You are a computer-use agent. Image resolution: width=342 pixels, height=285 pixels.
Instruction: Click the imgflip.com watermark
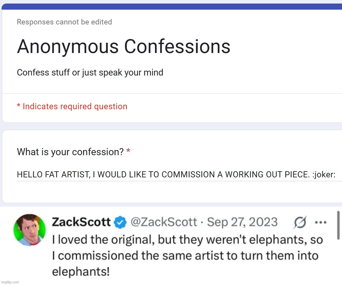(x=10, y=282)
